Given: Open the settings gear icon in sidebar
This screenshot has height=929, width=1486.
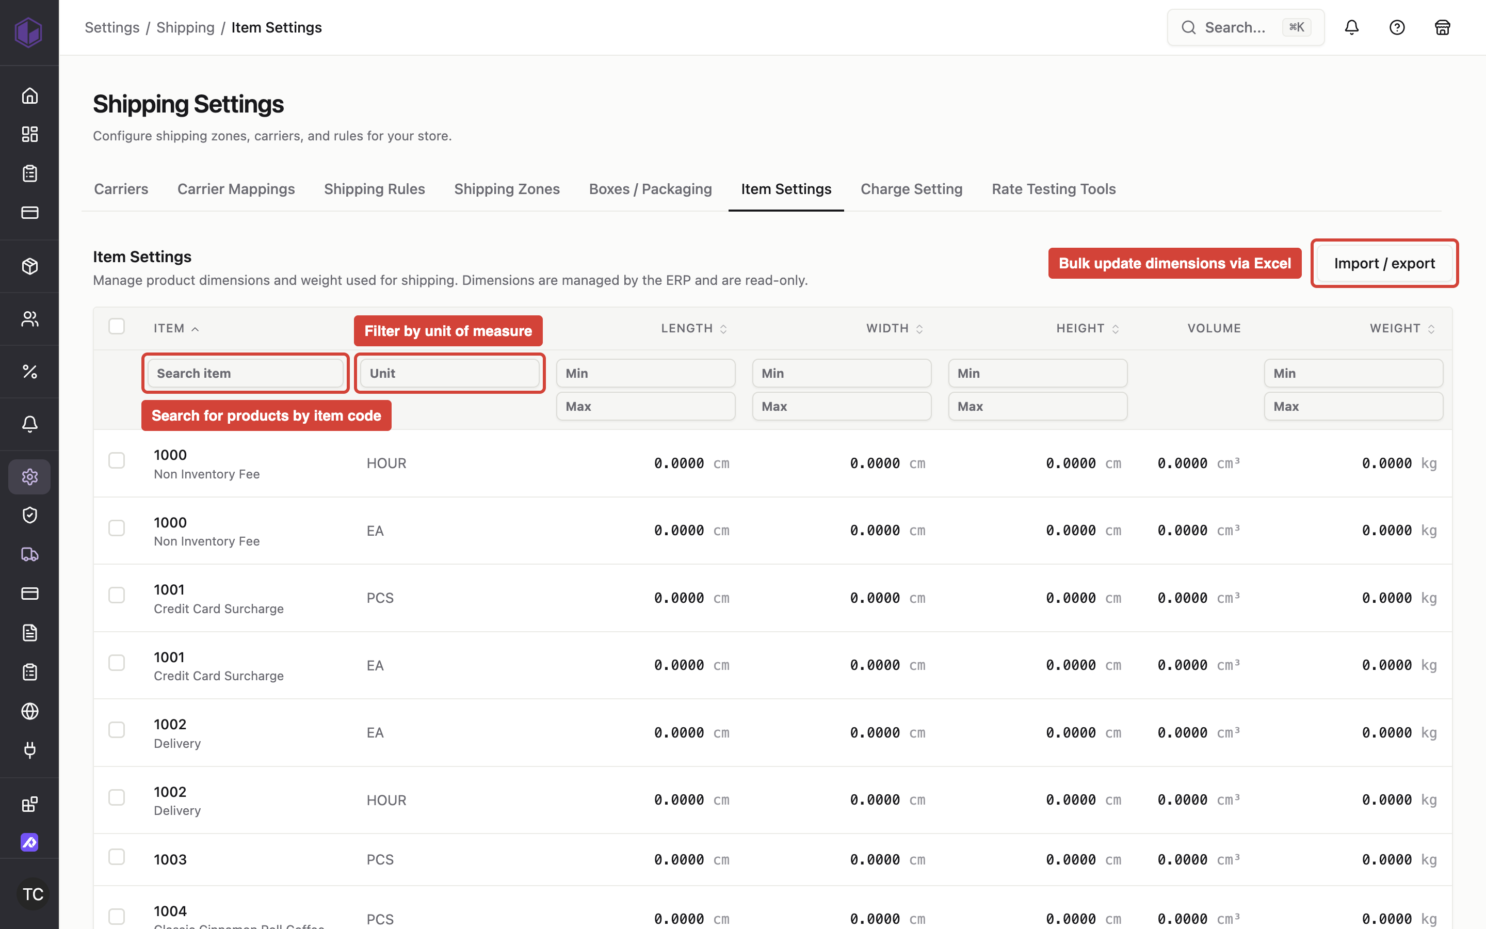Looking at the screenshot, I should click(29, 477).
